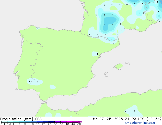Pick the 35–40 mm violet legend swatch

coord(63,122)
